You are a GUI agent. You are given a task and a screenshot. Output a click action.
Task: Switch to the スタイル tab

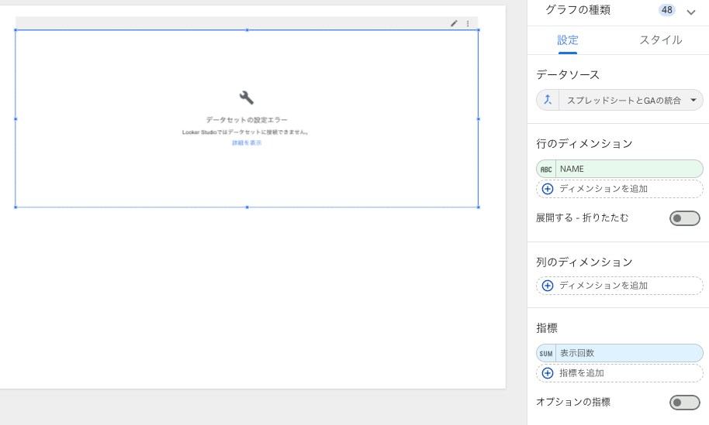(x=660, y=40)
